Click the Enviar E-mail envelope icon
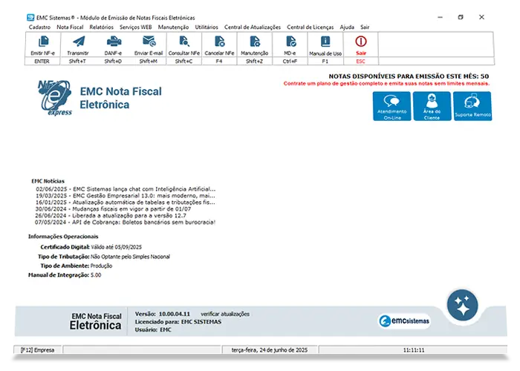This screenshot has width=520, height=371. (x=149, y=42)
